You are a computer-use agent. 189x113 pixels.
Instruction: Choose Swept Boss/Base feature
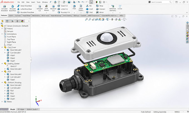[x=24, y=6]
